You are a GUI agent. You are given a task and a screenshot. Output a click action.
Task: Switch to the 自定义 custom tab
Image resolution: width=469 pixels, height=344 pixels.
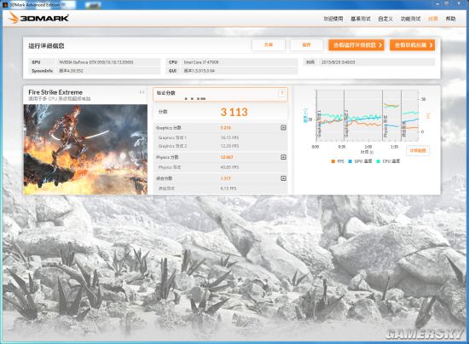tap(385, 19)
